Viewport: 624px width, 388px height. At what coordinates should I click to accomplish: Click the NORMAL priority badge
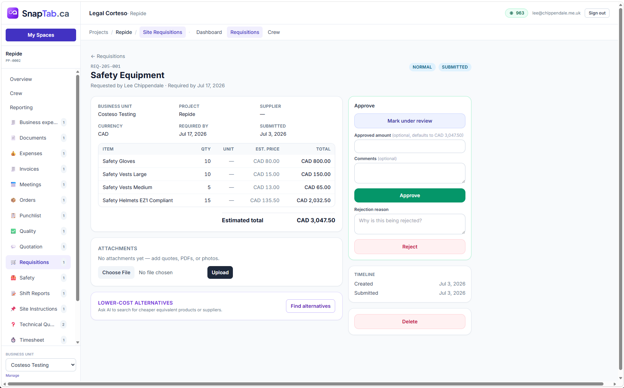click(422, 67)
